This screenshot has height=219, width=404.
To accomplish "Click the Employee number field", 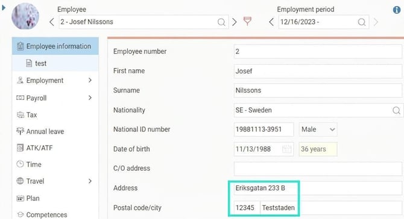I will coord(318,51).
